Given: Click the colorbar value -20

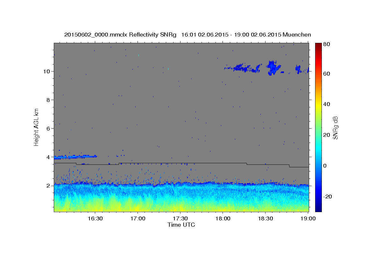Looking at the screenshot, I should (x=328, y=197).
